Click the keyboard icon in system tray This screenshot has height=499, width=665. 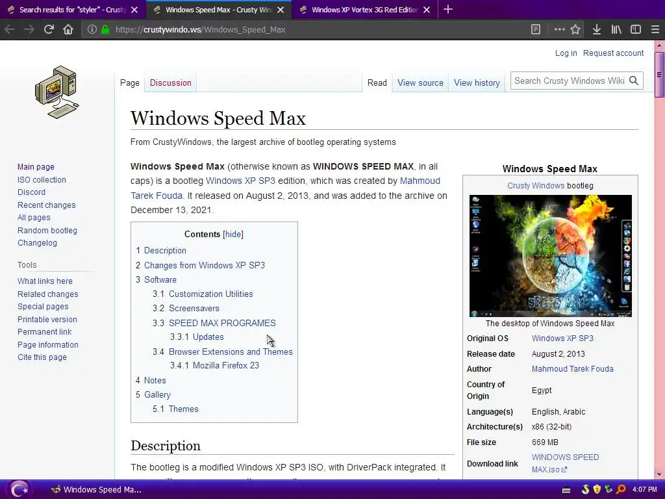[x=566, y=490]
